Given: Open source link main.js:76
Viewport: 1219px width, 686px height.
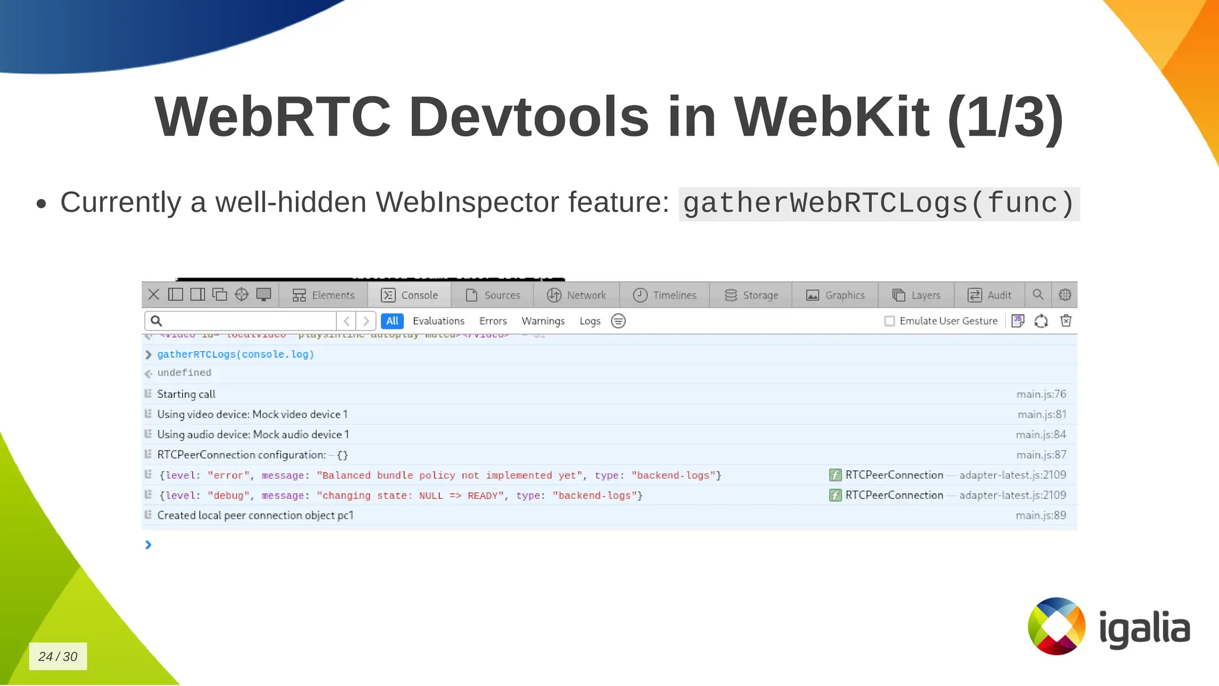Looking at the screenshot, I should (x=1041, y=394).
